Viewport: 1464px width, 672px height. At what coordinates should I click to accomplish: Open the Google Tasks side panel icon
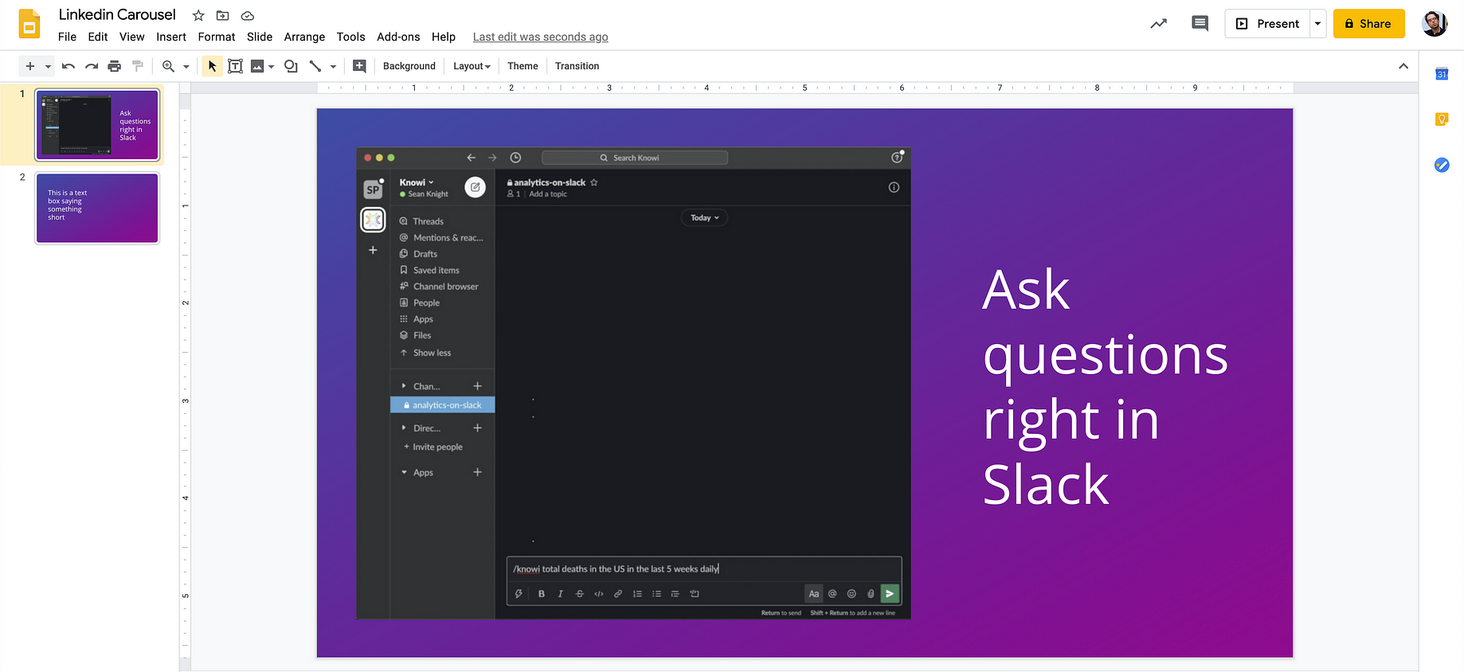pos(1442,165)
